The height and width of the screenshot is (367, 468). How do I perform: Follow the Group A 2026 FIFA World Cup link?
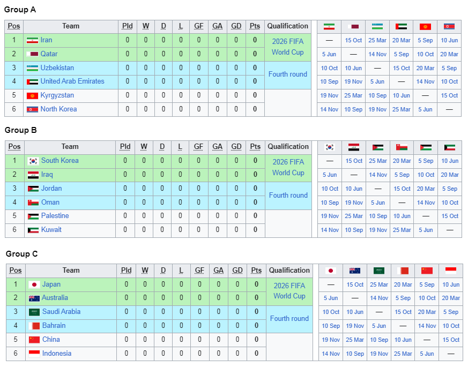288,47
